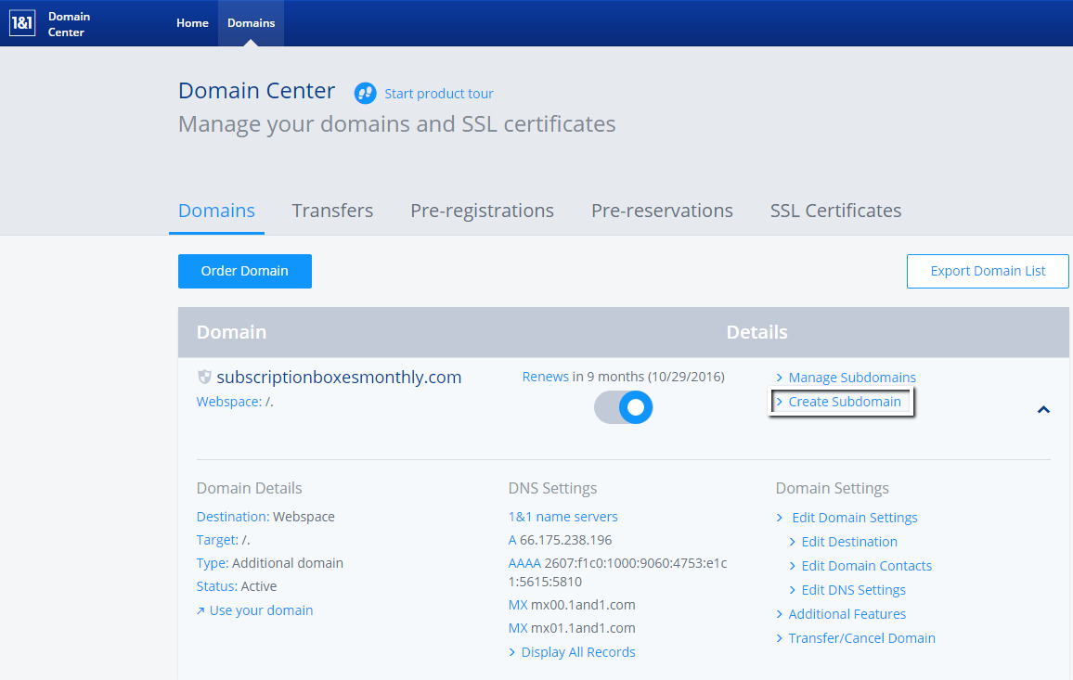Collapse the domain details with the up chevron
The height and width of the screenshot is (680, 1073).
point(1043,409)
